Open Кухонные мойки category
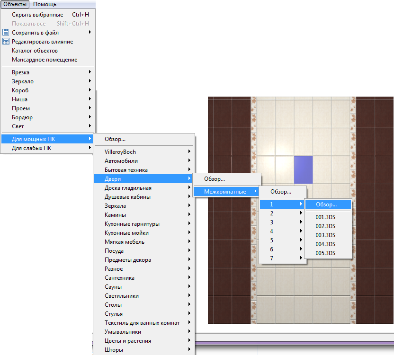This screenshot has width=394, height=355. [144, 233]
